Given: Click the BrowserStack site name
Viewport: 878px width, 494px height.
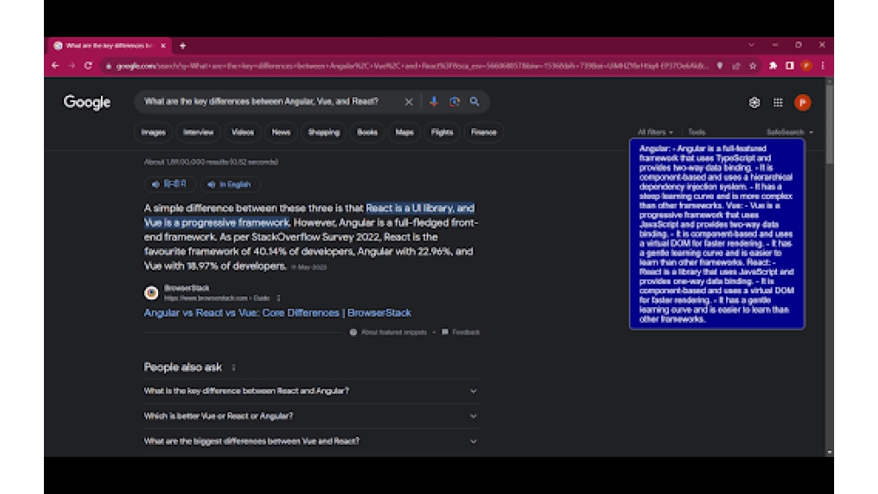Looking at the screenshot, I should (186, 288).
